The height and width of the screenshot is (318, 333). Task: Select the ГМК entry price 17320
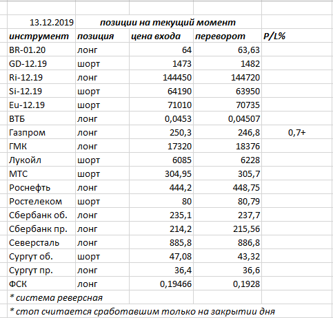click(x=161, y=146)
